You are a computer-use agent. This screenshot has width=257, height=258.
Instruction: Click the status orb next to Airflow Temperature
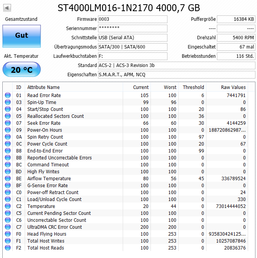click(8, 178)
